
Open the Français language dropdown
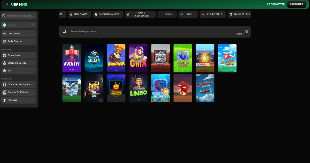point(19,100)
